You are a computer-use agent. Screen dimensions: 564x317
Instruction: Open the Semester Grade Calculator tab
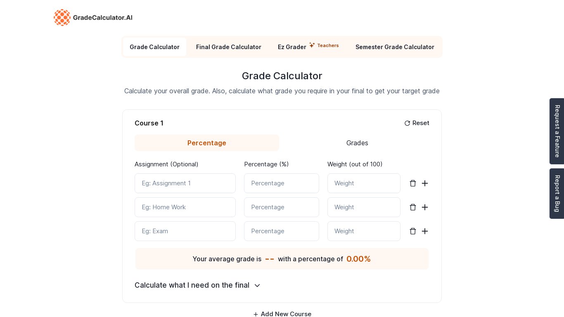tap(395, 47)
